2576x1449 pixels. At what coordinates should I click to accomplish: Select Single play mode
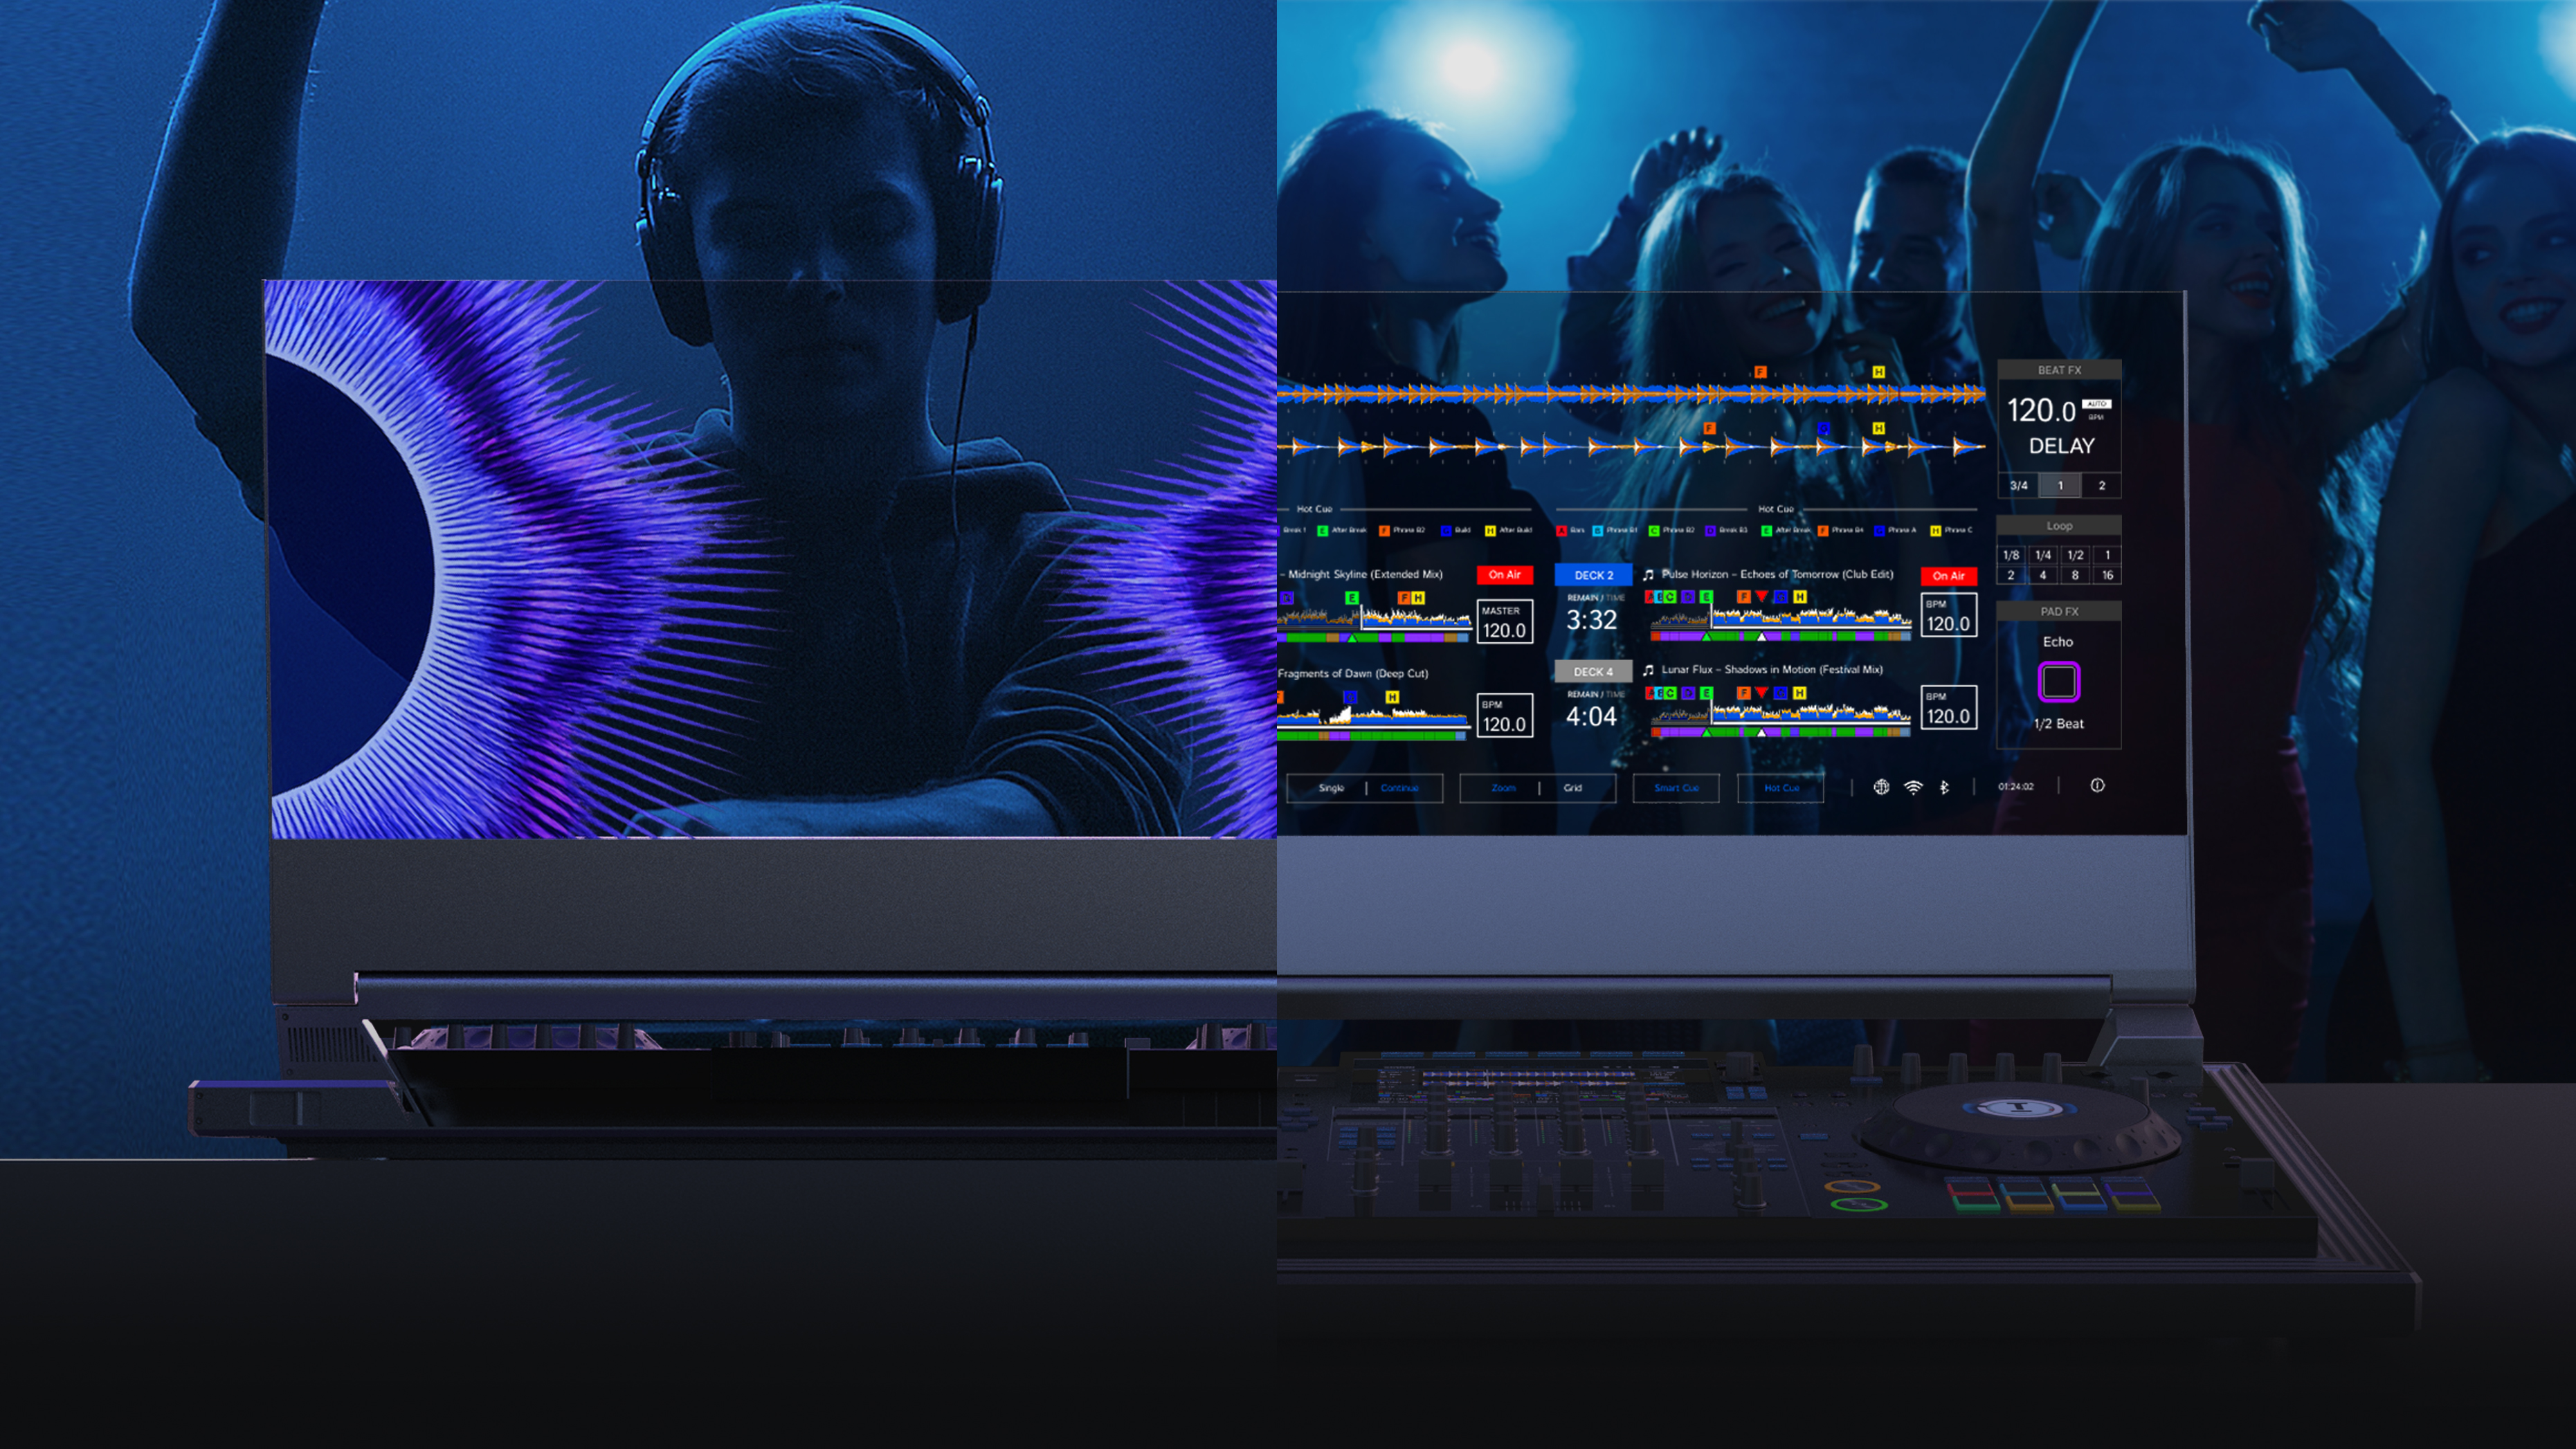click(1331, 788)
